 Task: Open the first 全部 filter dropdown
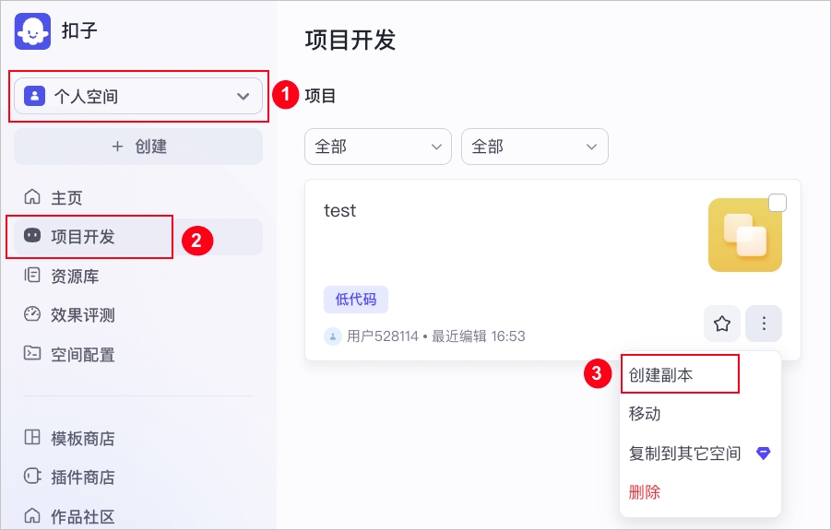click(x=378, y=147)
